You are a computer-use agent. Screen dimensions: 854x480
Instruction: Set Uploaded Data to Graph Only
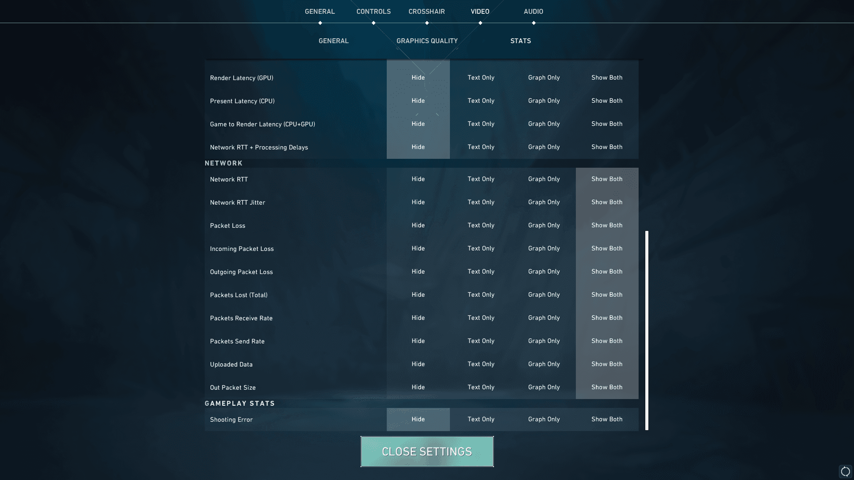click(544, 364)
